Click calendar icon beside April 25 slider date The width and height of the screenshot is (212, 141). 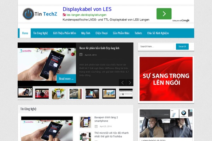pyautogui.click(x=81, y=55)
